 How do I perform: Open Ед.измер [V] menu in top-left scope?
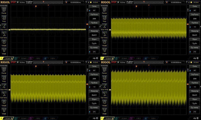(x=94, y=50)
